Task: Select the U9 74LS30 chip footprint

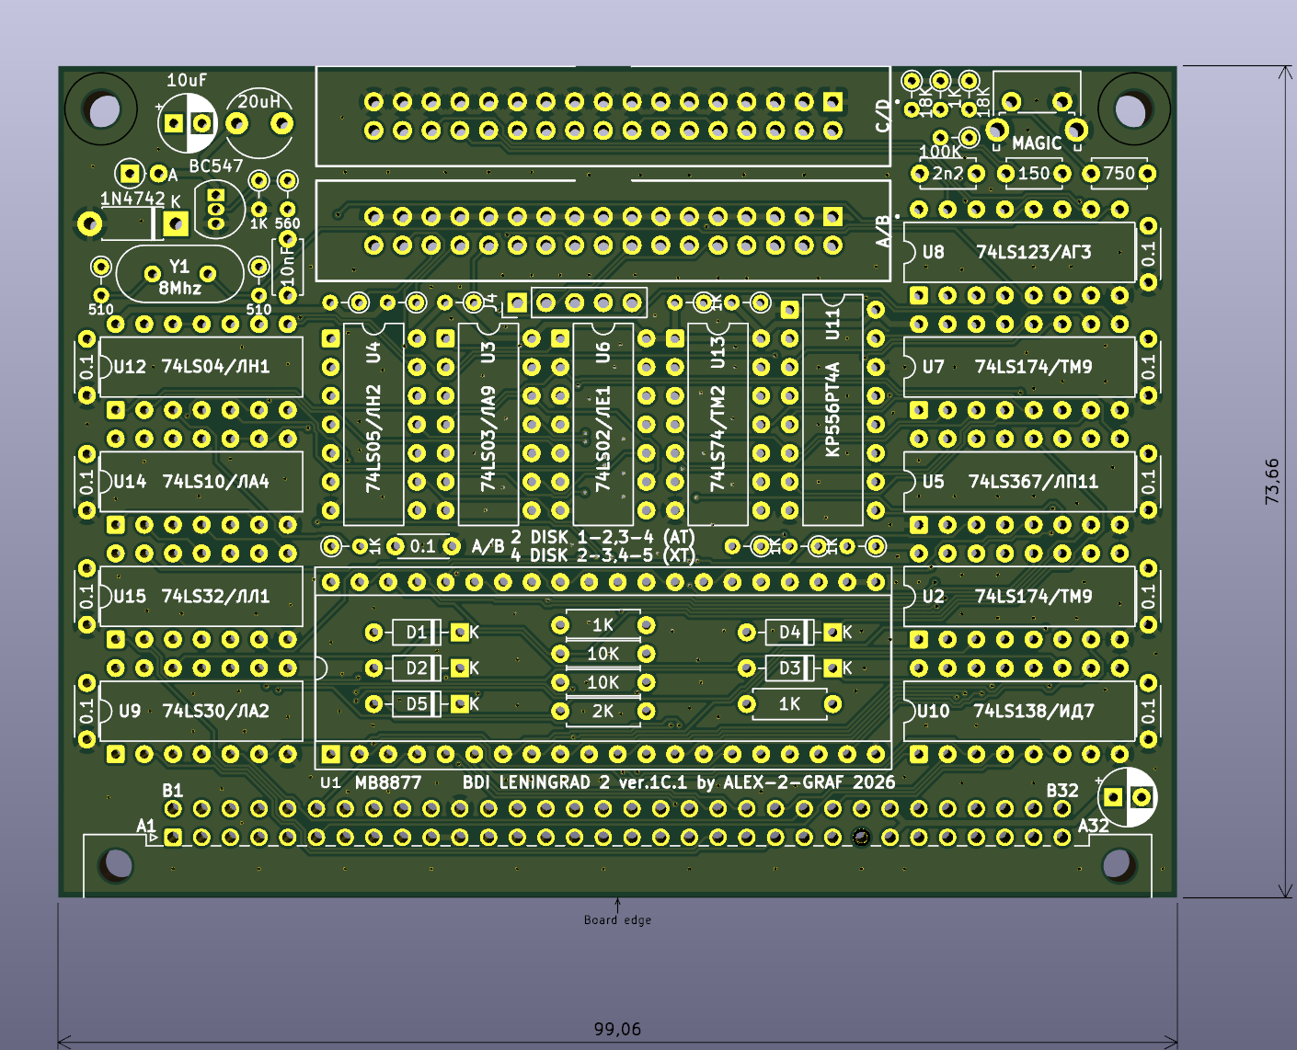Action: point(201,711)
